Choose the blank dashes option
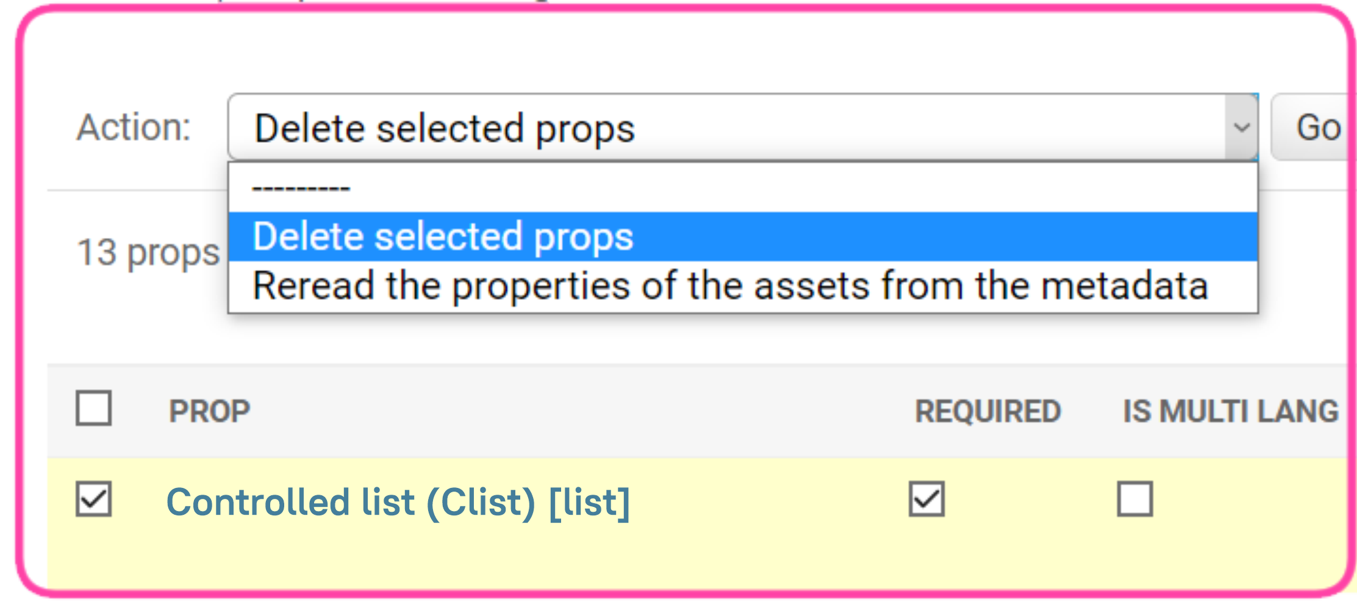Image resolution: width=1357 pixels, height=602 pixels. coord(301,187)
